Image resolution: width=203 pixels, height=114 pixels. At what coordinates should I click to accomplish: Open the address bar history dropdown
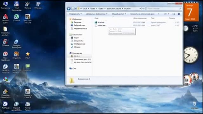pyautogui.click(x=140, y=9)
